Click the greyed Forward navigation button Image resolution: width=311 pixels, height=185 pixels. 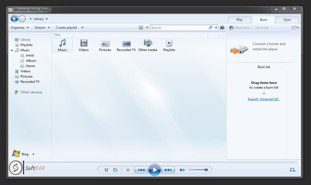[22, 19]
